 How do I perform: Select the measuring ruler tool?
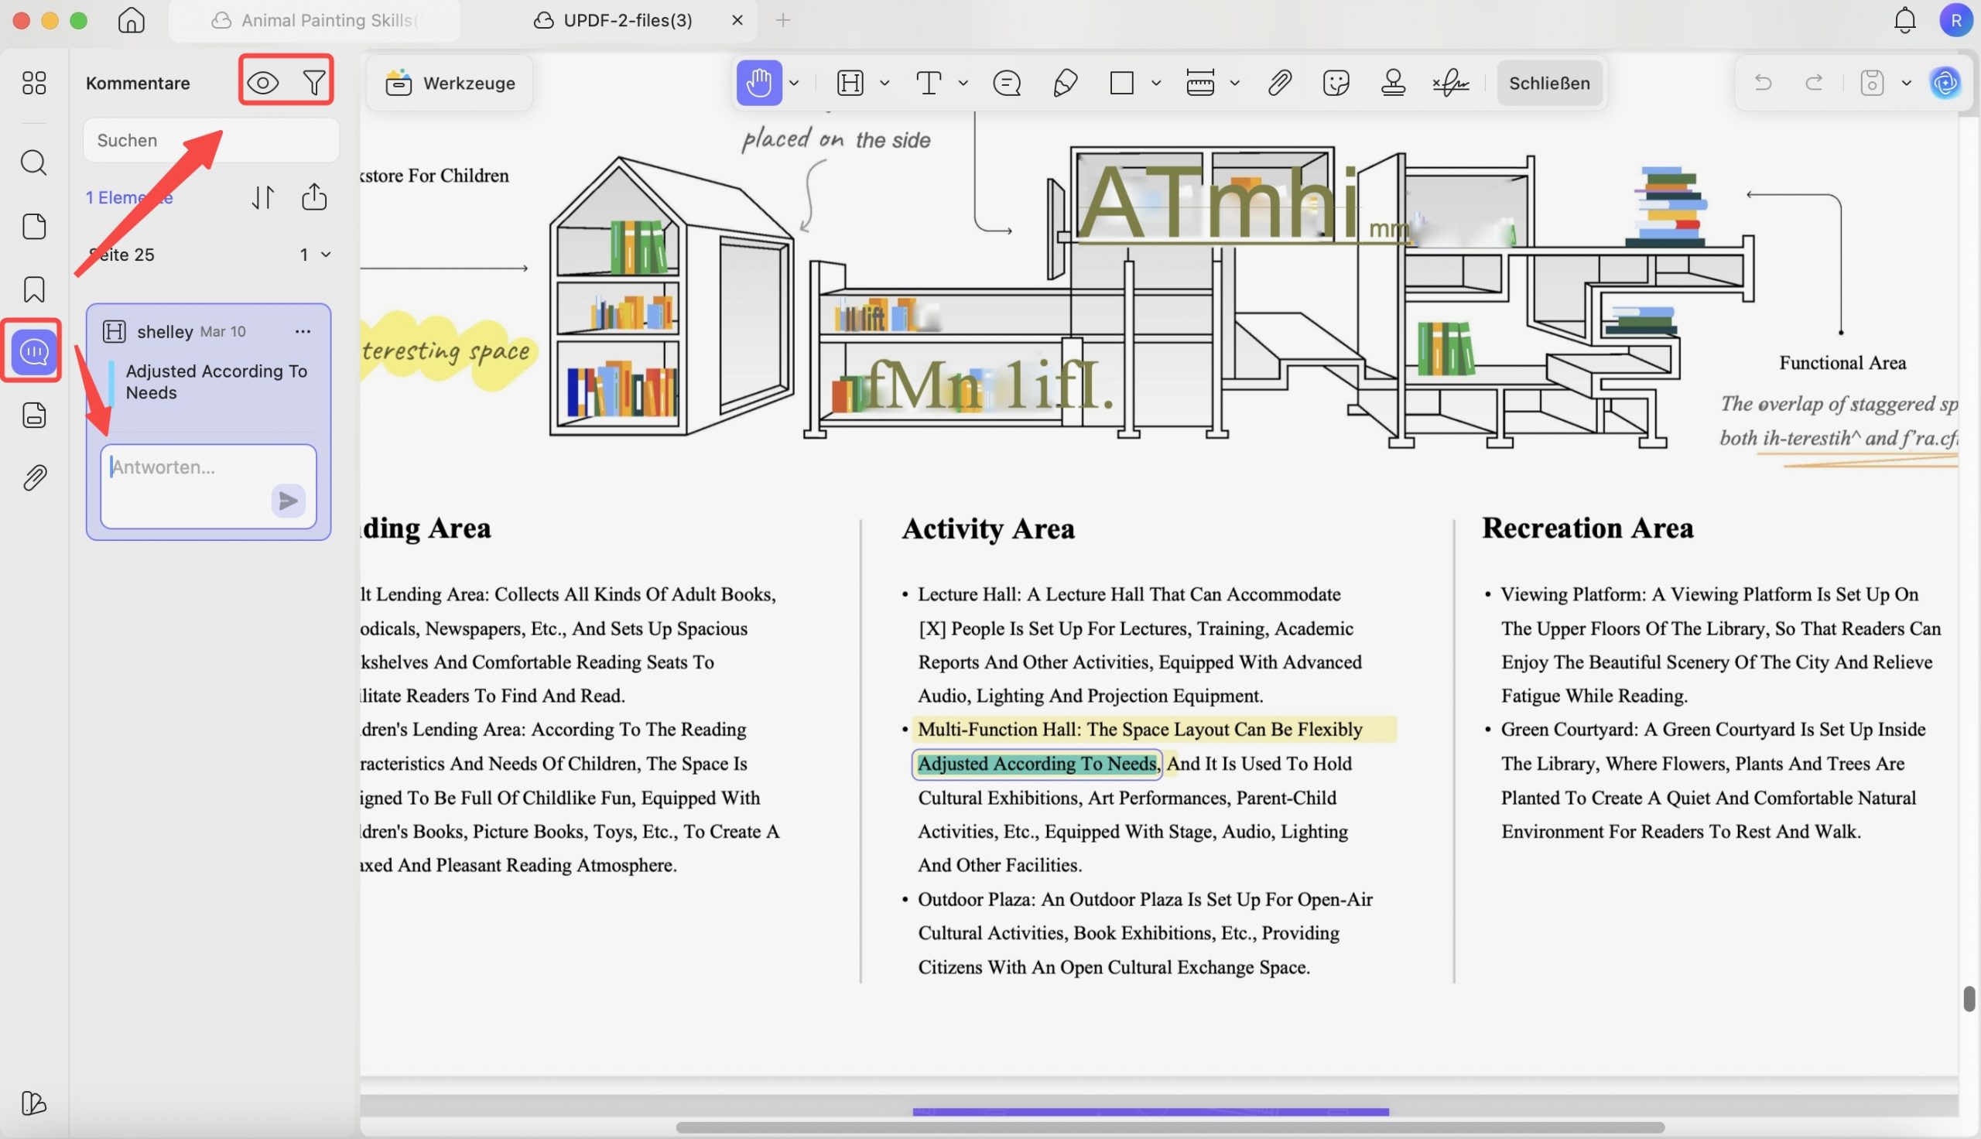click(1199, 83)
